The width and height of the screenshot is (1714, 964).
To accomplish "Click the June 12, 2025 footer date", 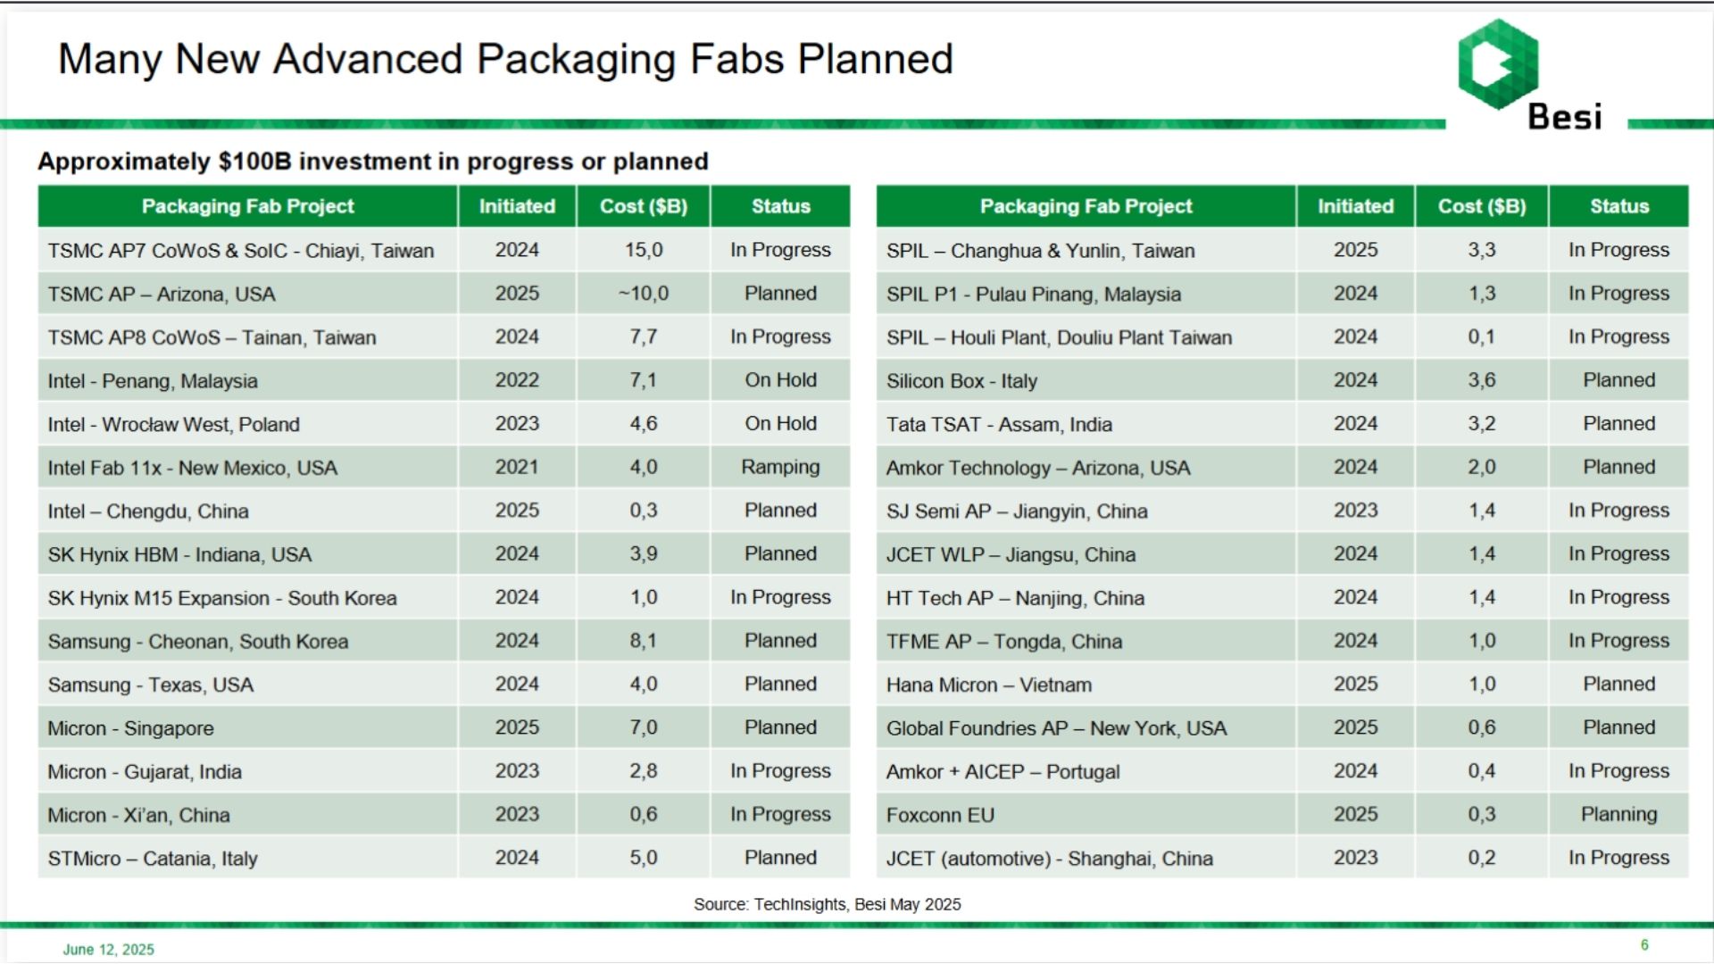I will tap(108, 950).
